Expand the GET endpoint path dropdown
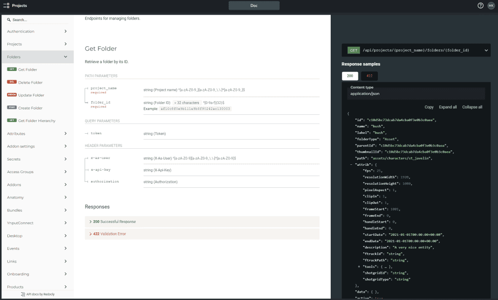This screenshot has width=498, height=300. pos(486,50)
